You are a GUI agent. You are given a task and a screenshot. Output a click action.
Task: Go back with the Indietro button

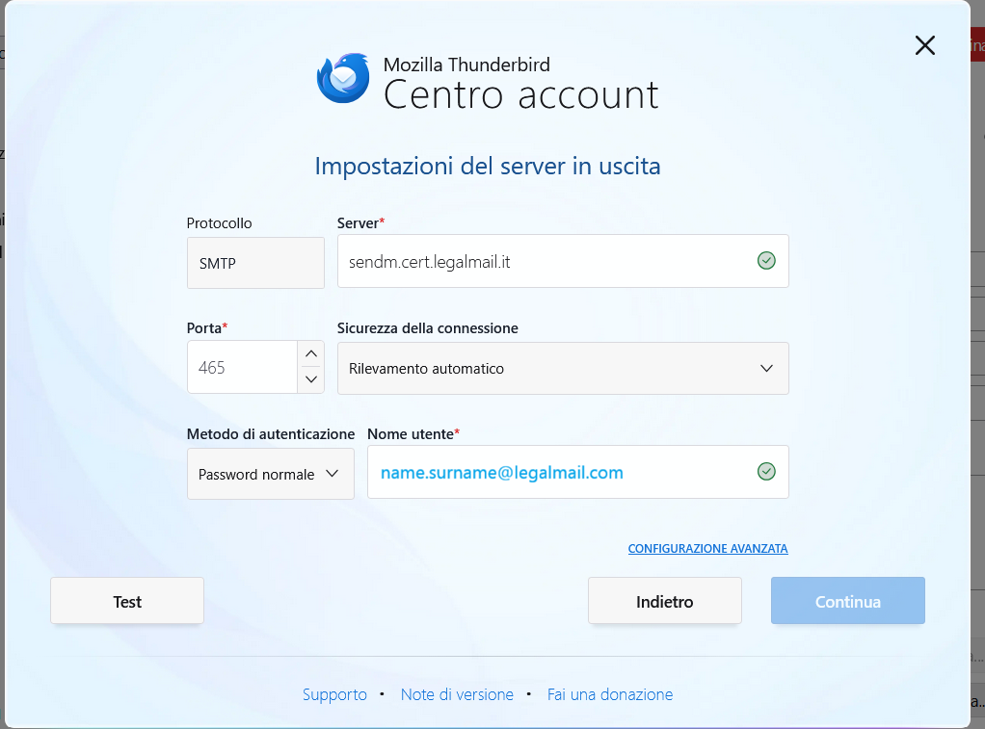pos(664,602)
